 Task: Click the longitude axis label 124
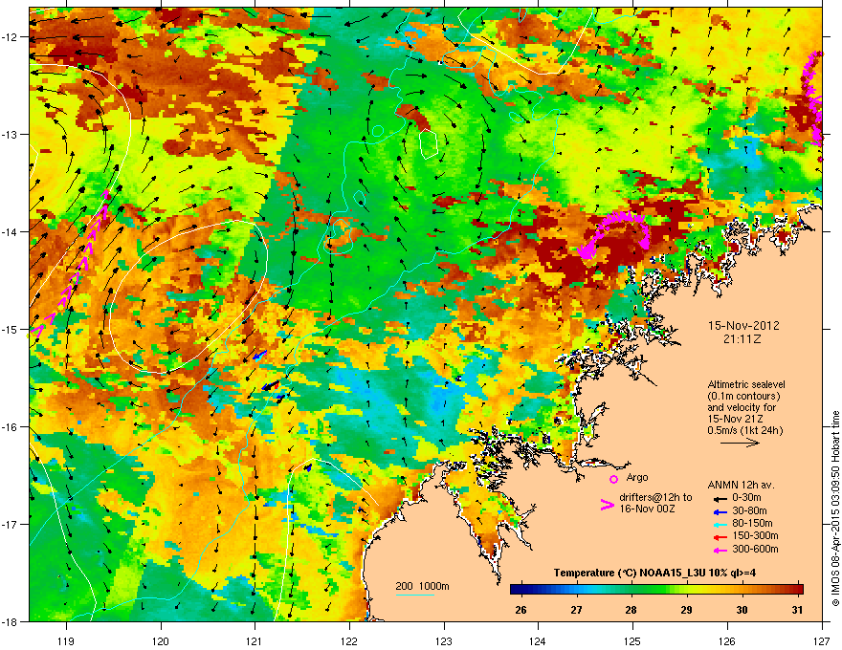[x=538, y=640]
